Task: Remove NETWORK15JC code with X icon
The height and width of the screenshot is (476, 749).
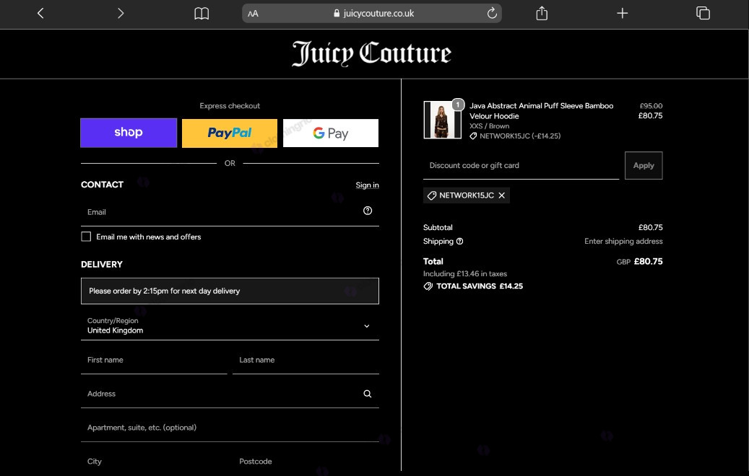Action: point(501,195)
